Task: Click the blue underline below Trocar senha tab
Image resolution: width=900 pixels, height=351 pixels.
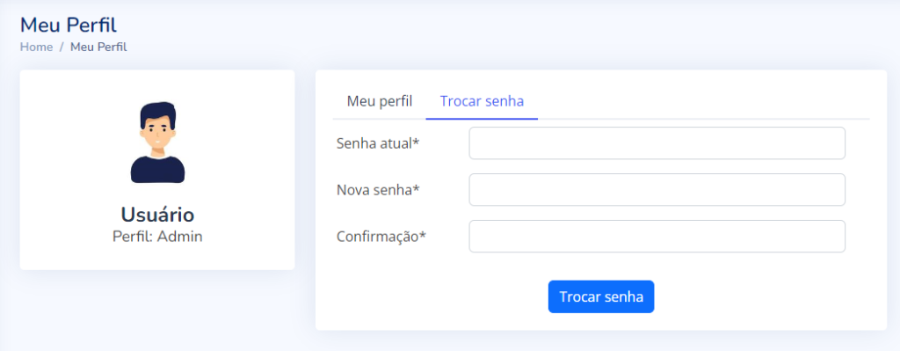Action: pos(482,119)
